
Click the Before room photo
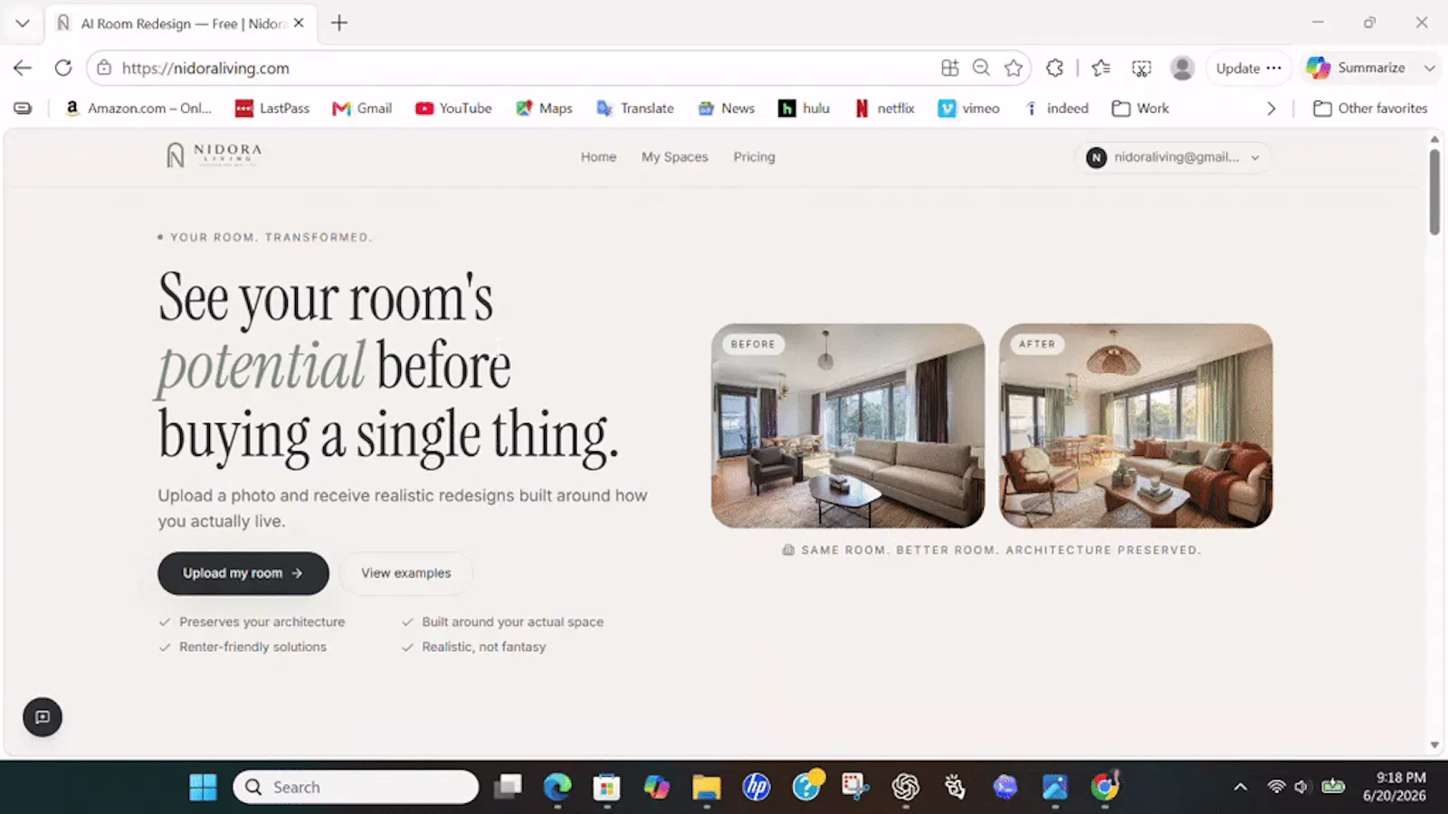(848, 426)
